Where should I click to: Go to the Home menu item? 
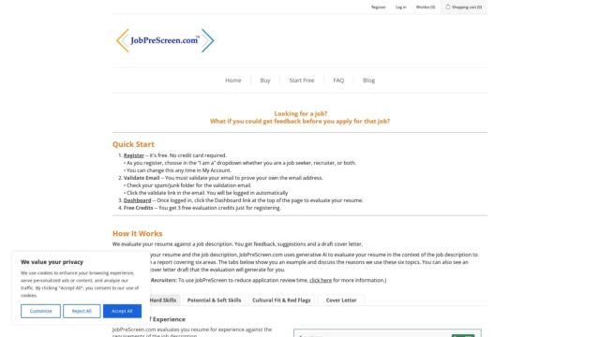click(233, 81)
